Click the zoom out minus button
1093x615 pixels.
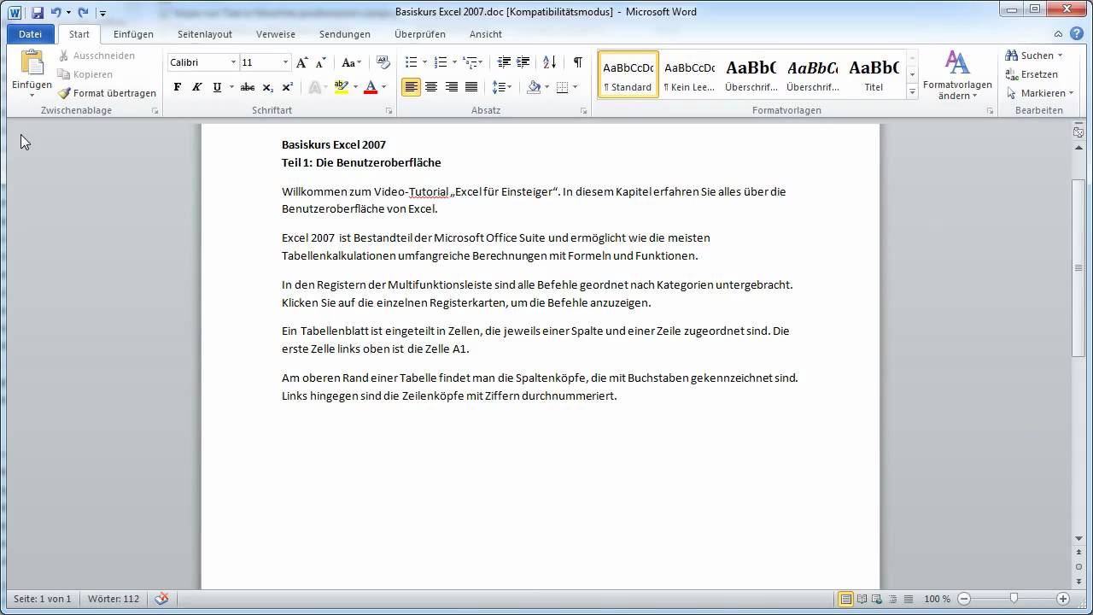(964, 599)
